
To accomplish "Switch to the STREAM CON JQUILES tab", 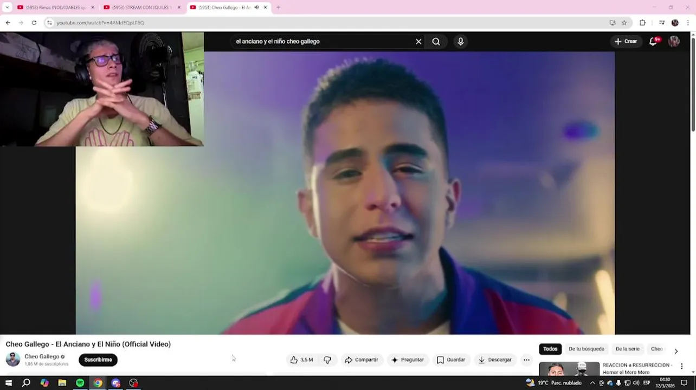I will coord(142,8).
